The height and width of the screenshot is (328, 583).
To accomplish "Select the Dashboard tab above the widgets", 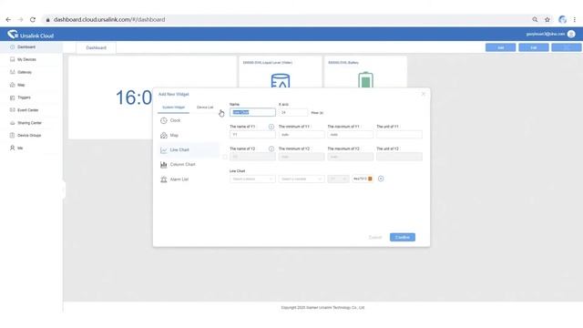I will [x=96, y=47].
